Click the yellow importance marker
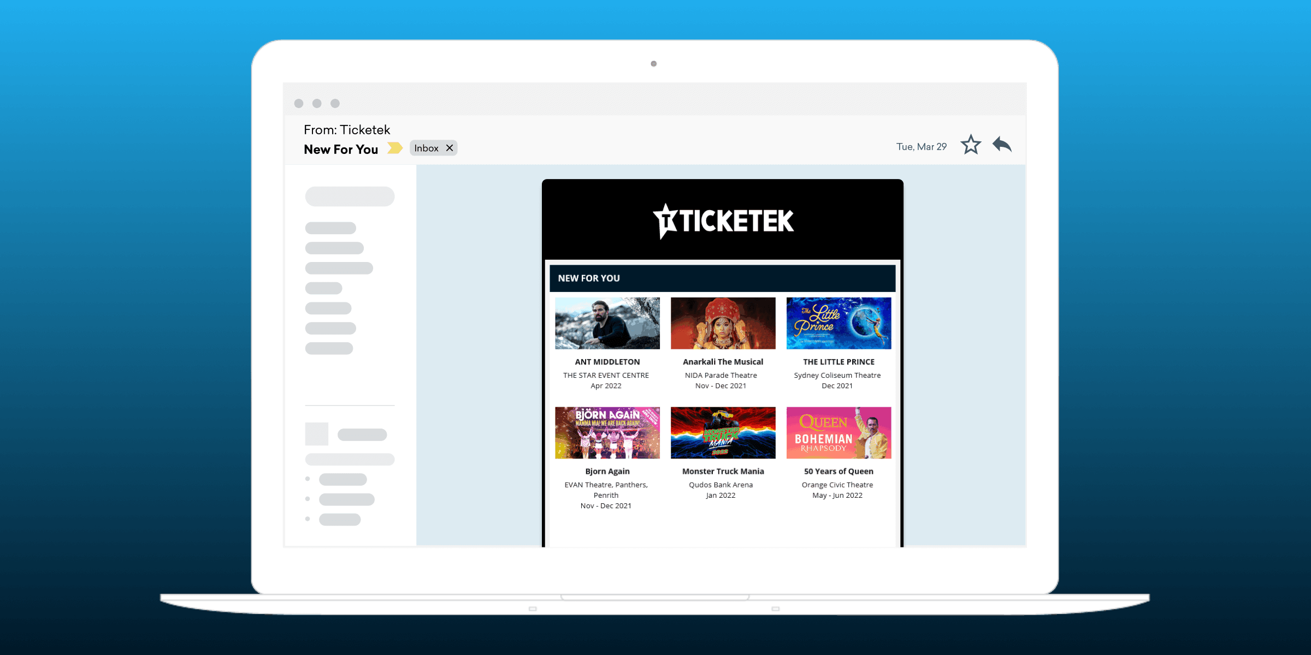The height and width of the screenshot is (655, 1311). pyautogui.click(x=394, y=148)
